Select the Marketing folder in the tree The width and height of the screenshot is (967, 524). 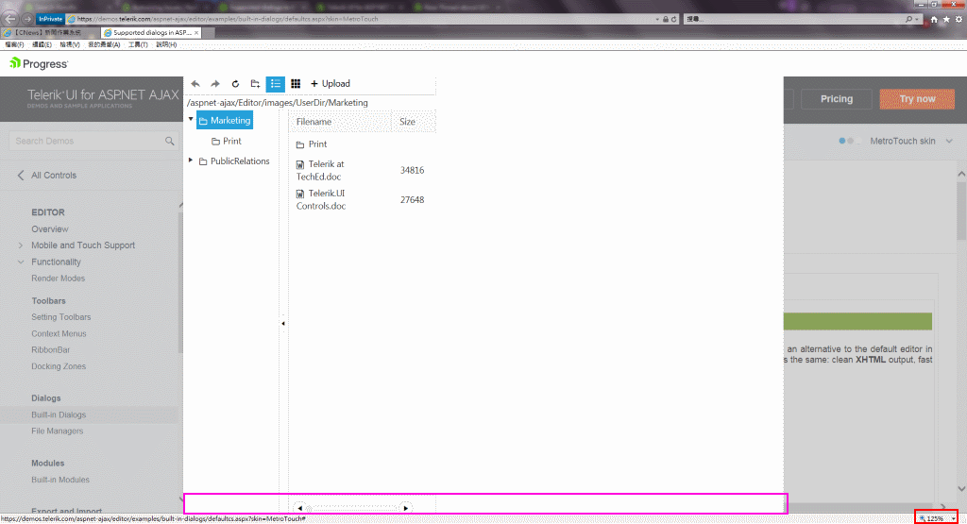(225, 120)
